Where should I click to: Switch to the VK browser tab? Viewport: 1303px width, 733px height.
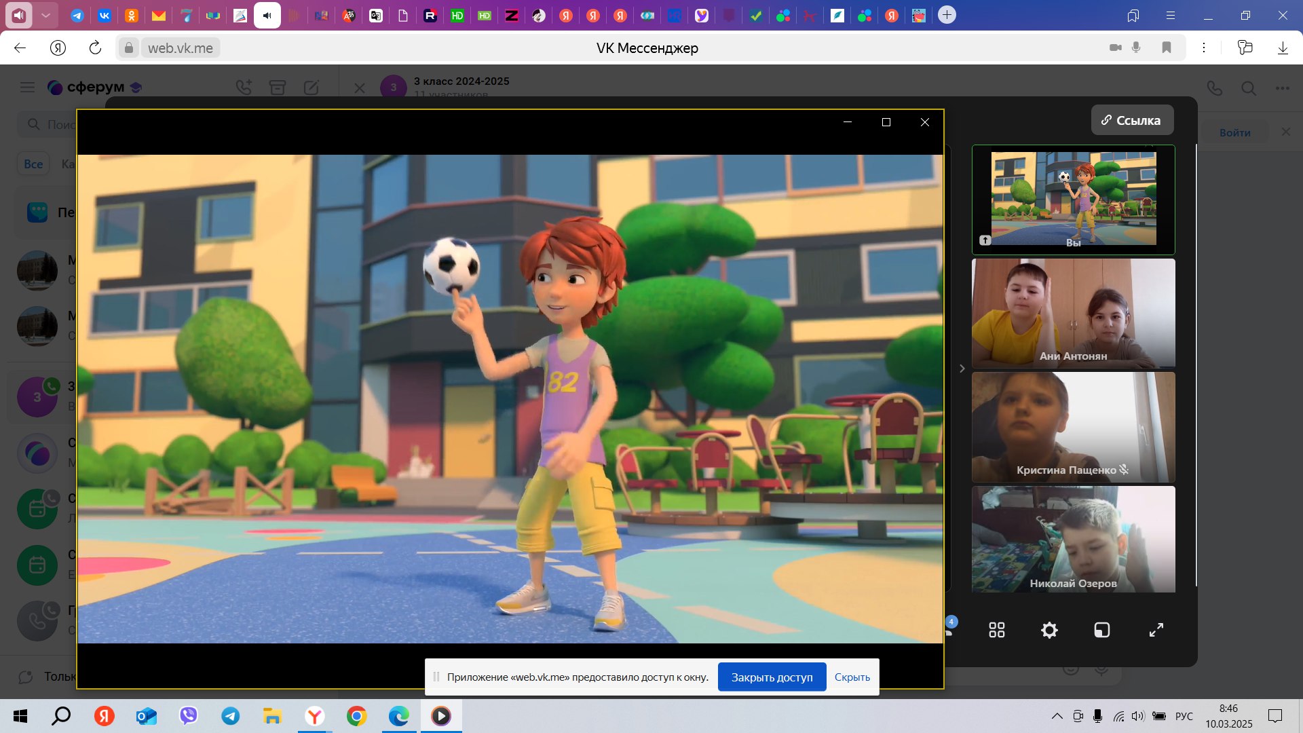click(105, 15)
